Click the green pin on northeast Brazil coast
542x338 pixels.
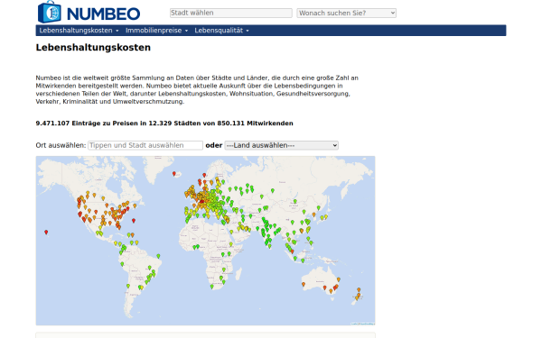coord(158,257)
